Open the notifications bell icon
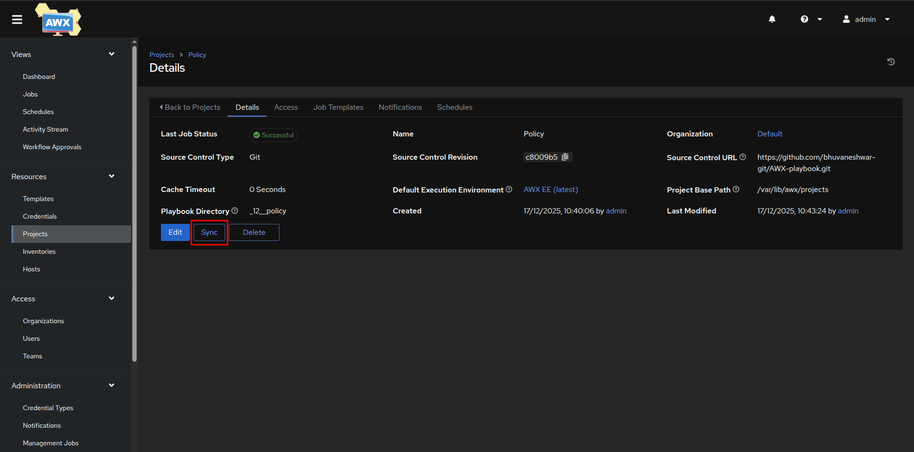Viewport: 914px width, 452px height. [x=772, y=19]
